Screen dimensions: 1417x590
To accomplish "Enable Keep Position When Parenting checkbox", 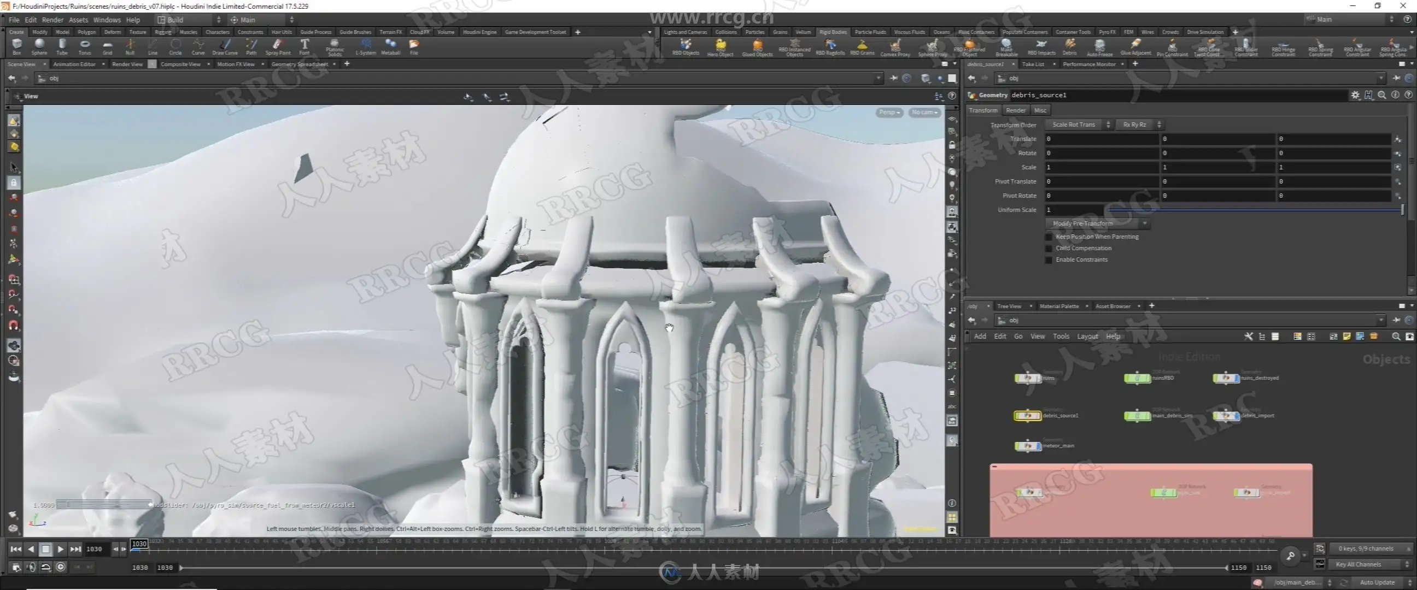I will click(x=1049, y=237).
